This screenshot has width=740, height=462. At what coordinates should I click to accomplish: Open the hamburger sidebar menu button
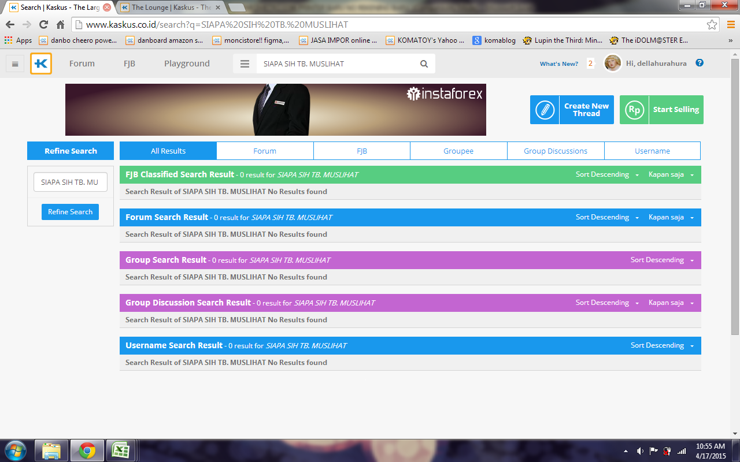click(x=15, y=64)
